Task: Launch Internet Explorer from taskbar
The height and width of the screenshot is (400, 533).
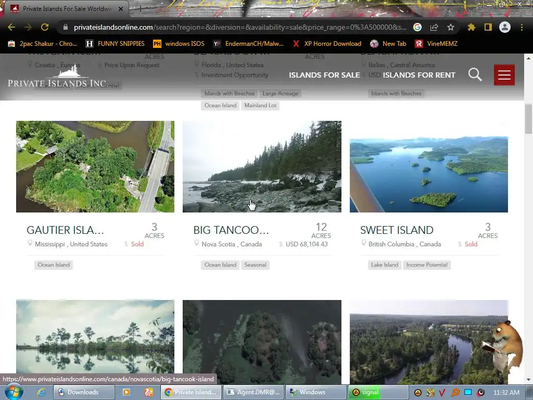Action: click(41, 392)
